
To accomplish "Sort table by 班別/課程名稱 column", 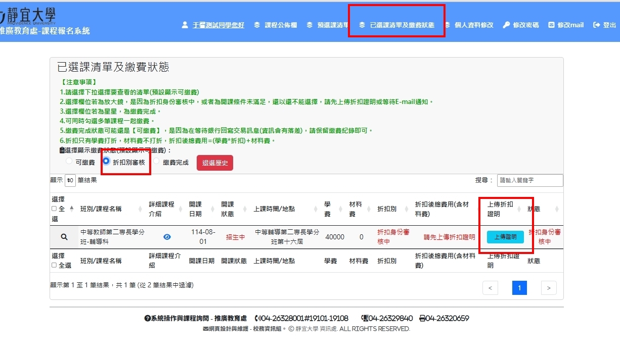I will 101,209.
